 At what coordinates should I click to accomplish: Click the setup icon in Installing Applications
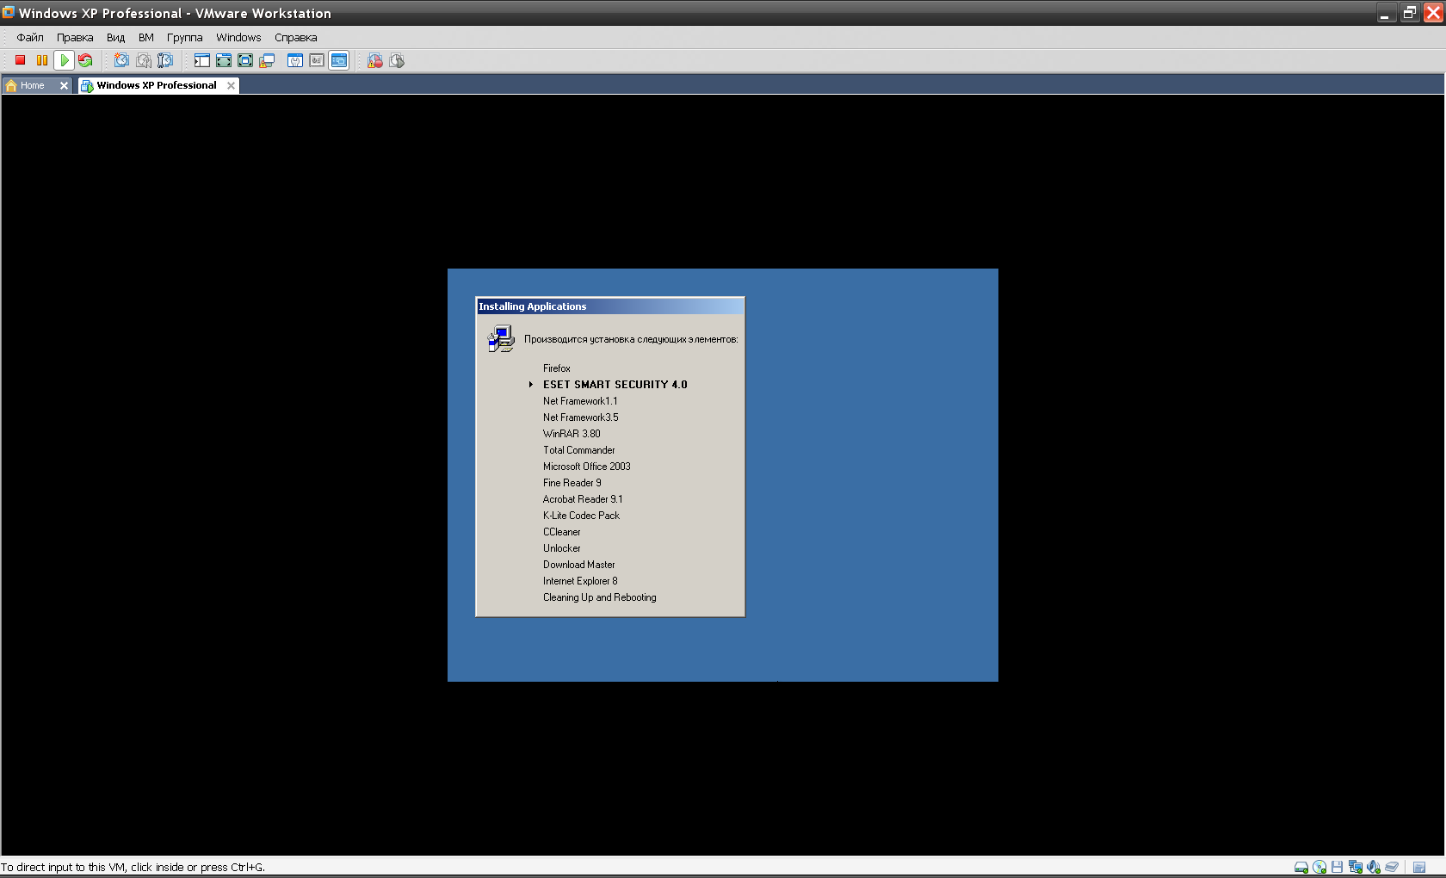501,339
